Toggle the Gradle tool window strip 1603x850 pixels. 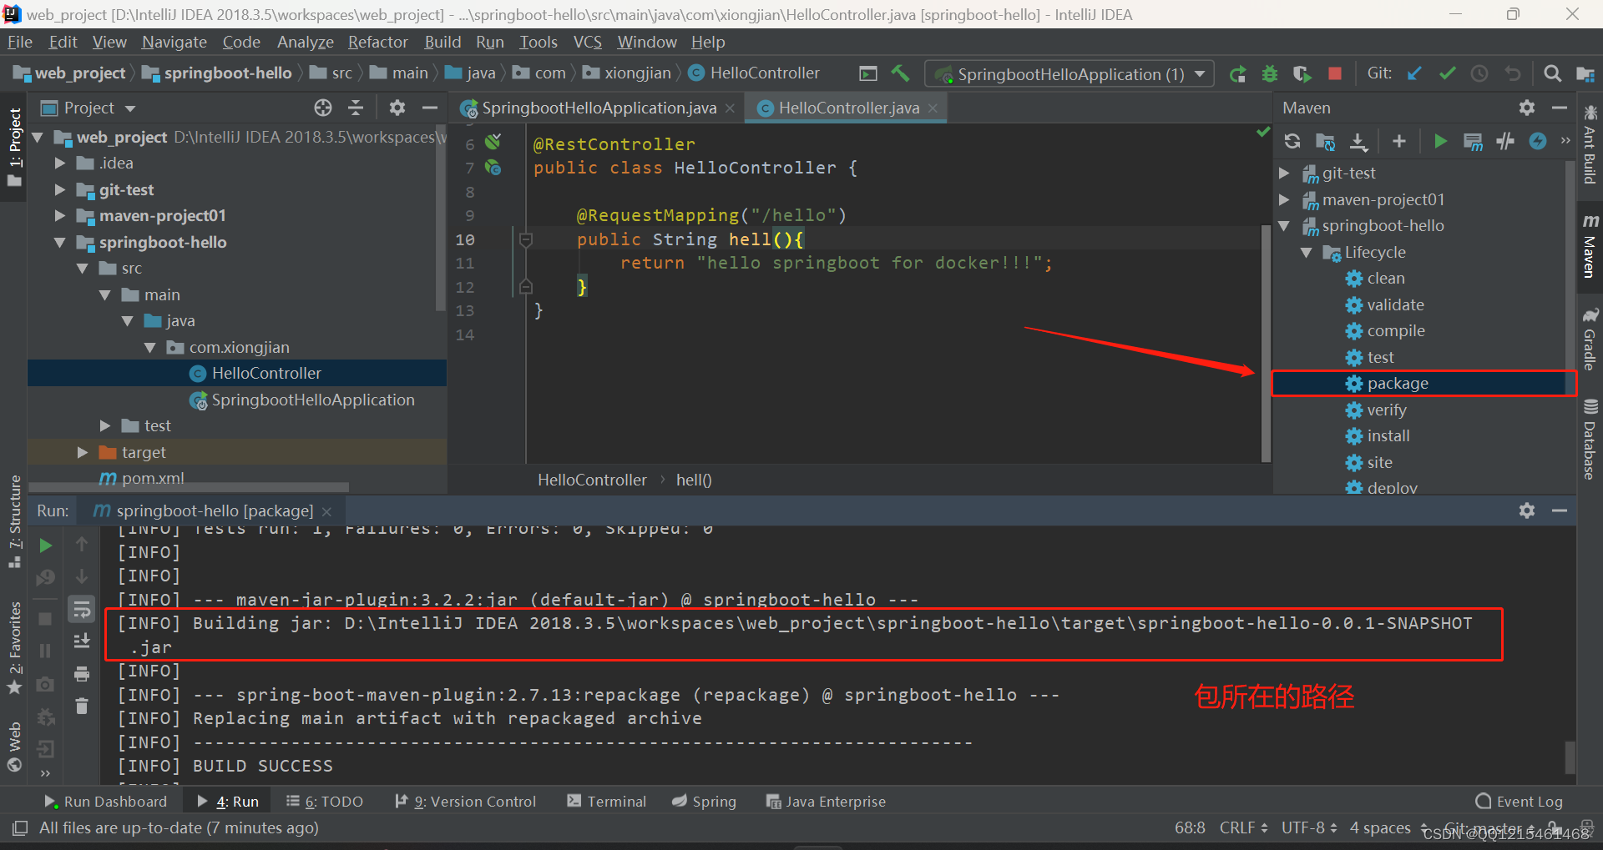click(1590, 339)
